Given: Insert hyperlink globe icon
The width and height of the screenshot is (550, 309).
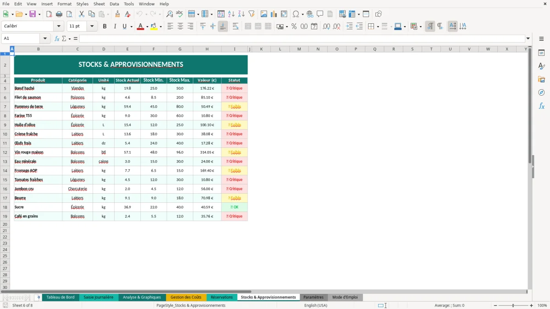Looking at the screenshot, I should (x=310, y=14).
